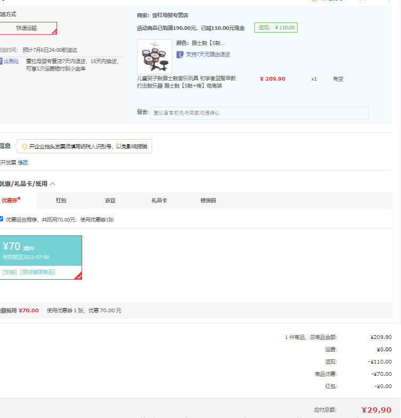Select the 快递运输 delivery method option
The image size is (401, 418).
28,28
